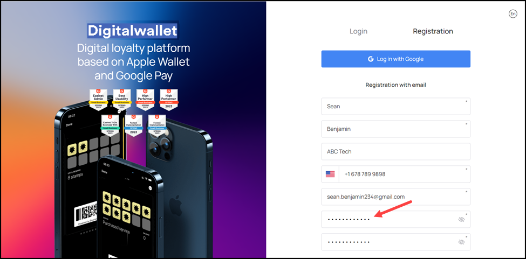Click the Easiest To Do Business With badge
Image resolution: width=526 pixels, height=259 pixels.
coord(111,125)
